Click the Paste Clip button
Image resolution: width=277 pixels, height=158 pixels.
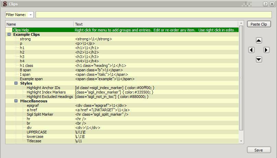tap(259, 24)
